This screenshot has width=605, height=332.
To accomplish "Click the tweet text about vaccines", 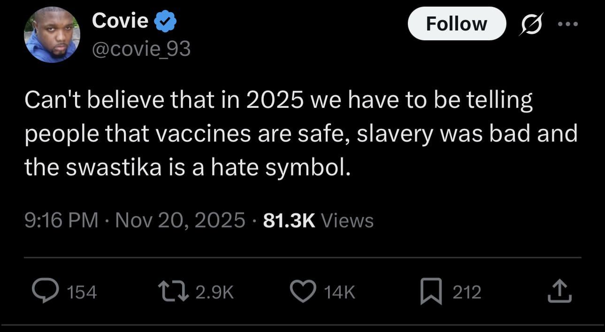I will pyautogui.click(x=300, y=134).
